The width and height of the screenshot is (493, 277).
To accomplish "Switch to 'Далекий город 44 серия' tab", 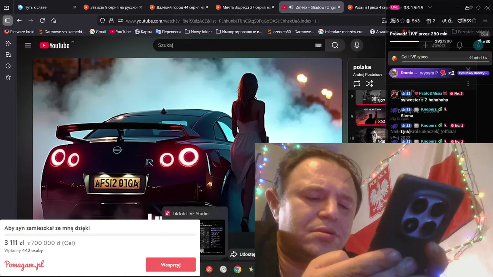I will 179,7.
